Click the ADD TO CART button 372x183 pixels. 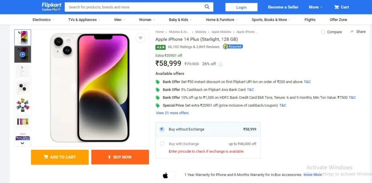coord(60,157)
